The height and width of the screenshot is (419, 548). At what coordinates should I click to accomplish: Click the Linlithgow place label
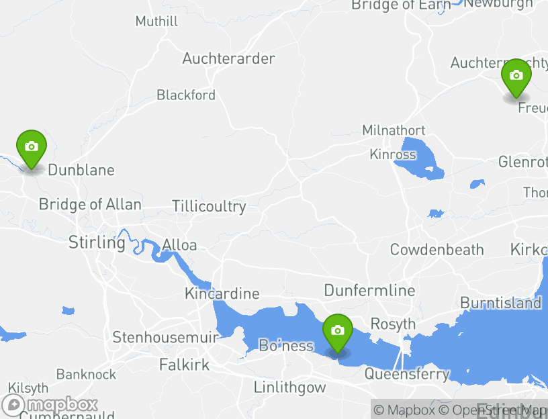(x=289, y=387)
